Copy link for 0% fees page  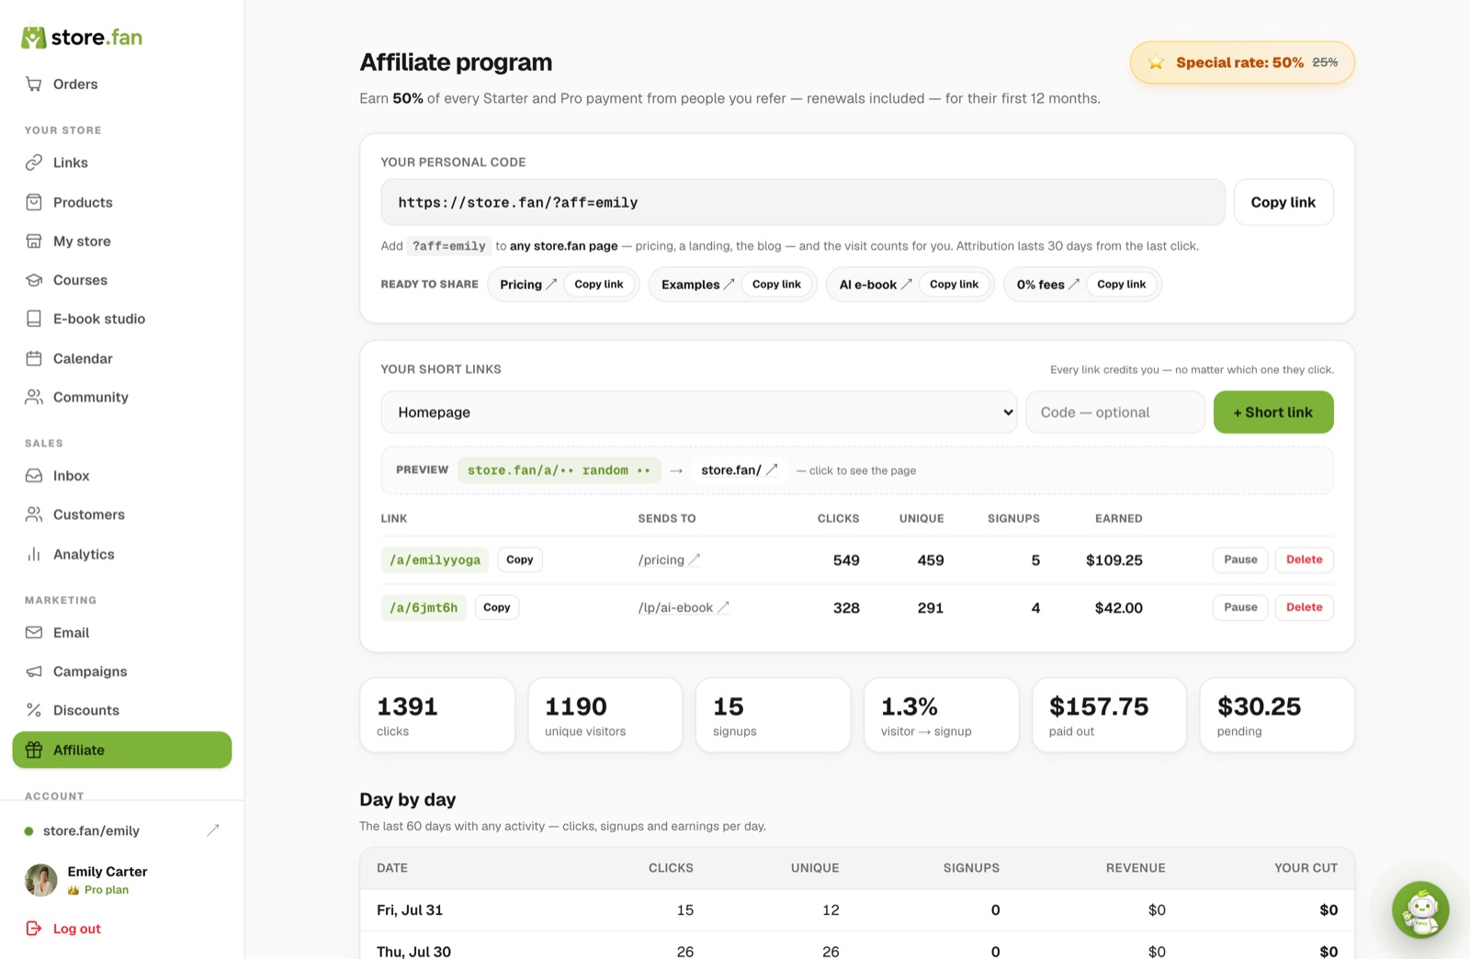pyautogui.click(x=1121, y=285)
